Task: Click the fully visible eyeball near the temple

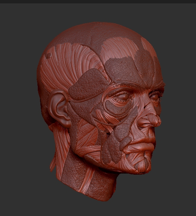Action: [123, 97]
